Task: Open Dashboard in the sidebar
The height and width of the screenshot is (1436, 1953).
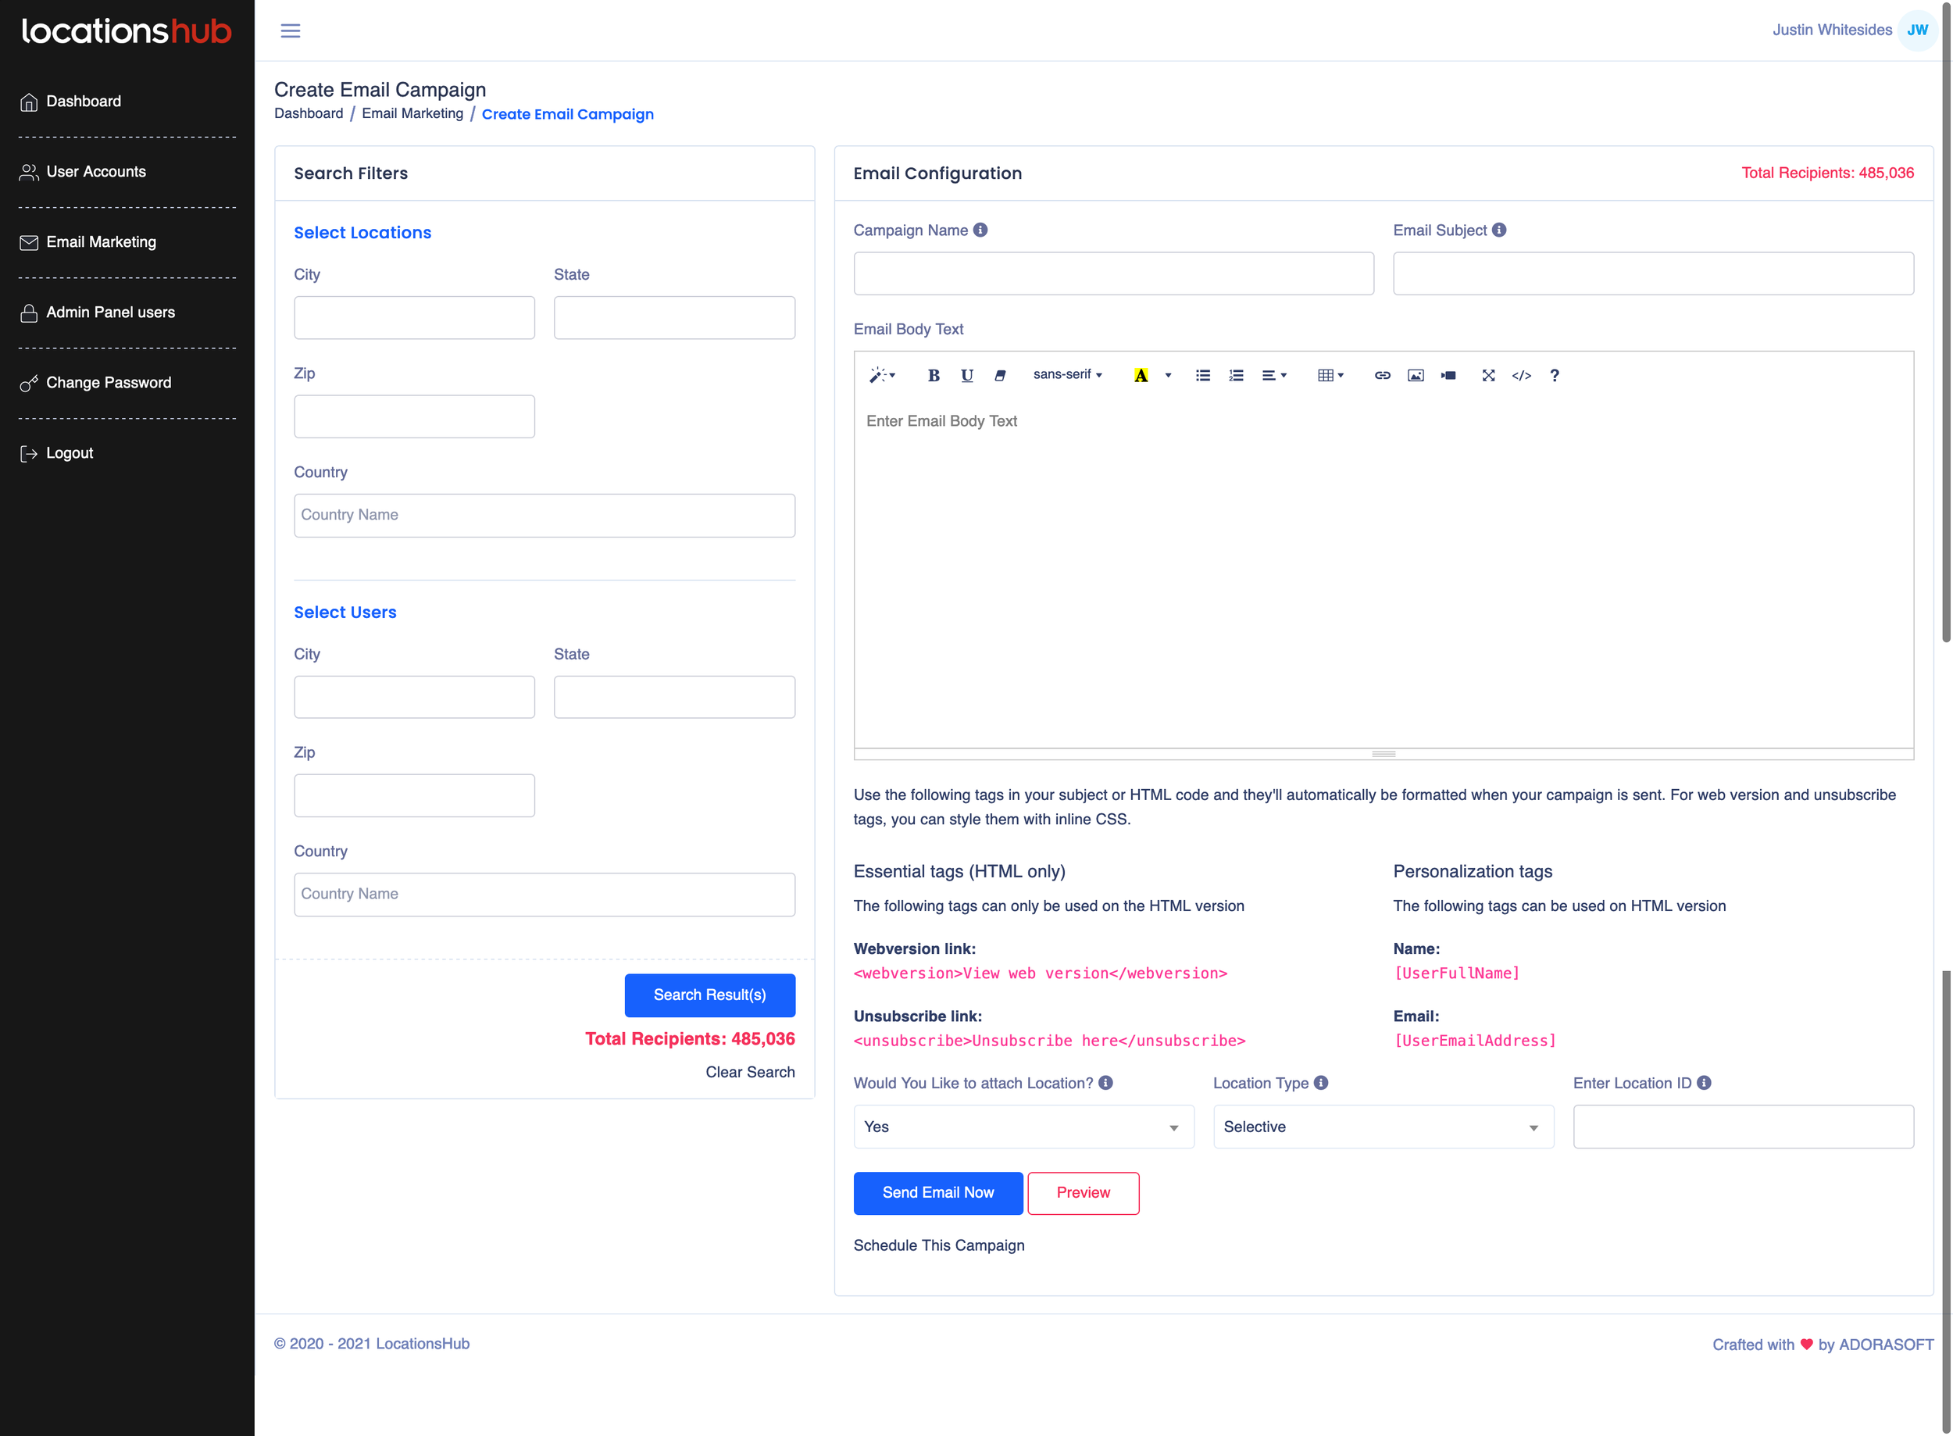Action: pos(84,102)
